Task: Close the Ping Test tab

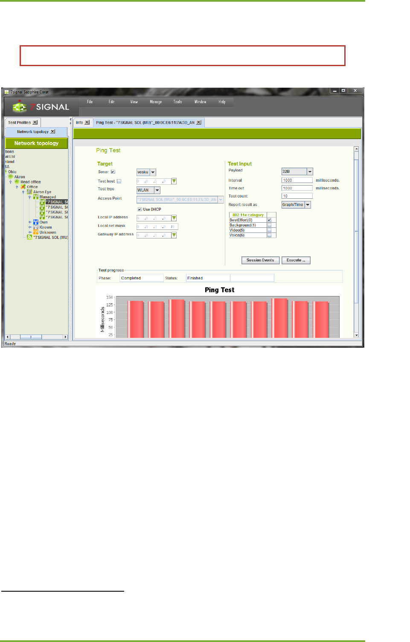Action: [198, 122]
